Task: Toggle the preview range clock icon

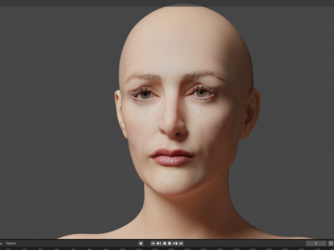Action: click(x=331, y=243)
